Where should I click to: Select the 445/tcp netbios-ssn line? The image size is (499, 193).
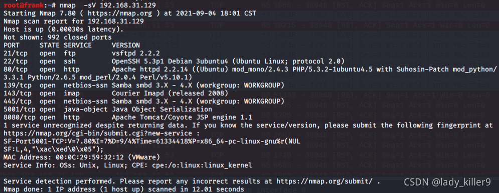tap(144, 101)
